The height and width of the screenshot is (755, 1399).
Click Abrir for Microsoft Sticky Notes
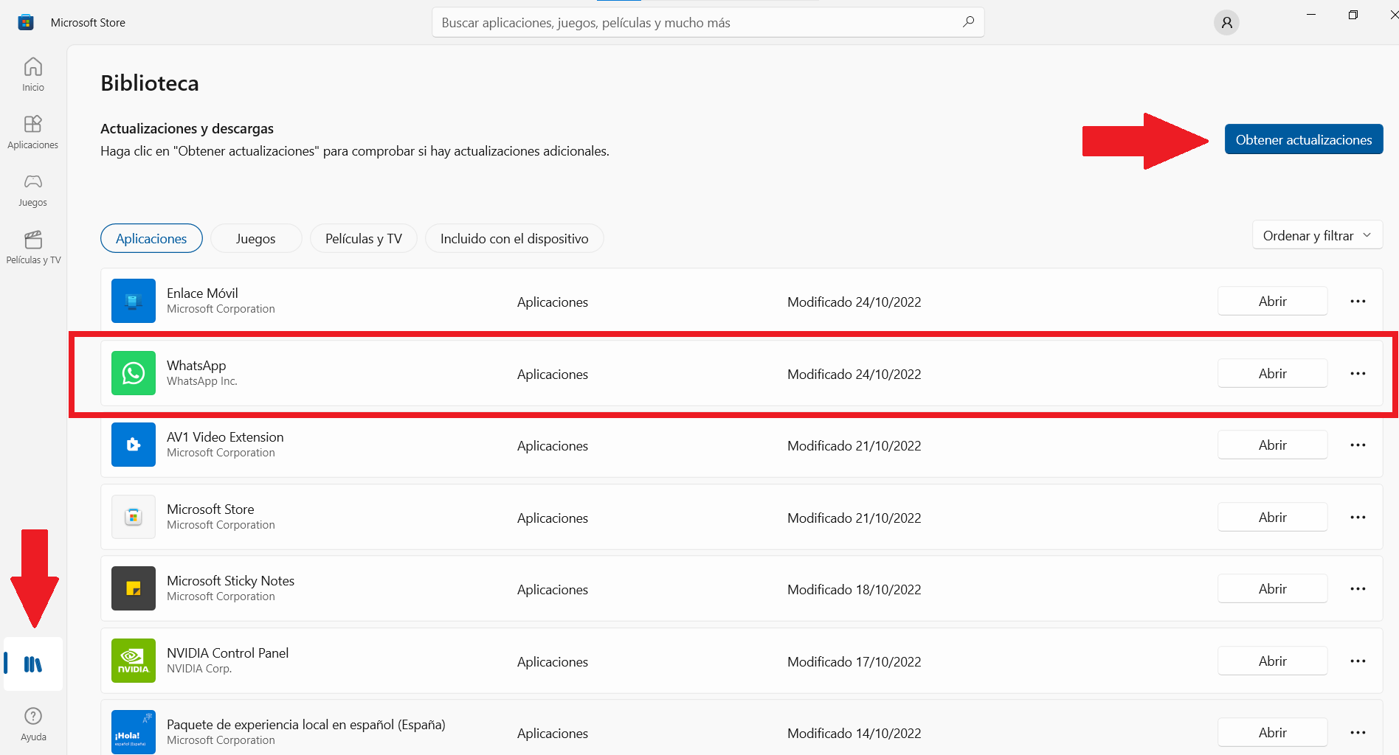[x=1273, y=588]
